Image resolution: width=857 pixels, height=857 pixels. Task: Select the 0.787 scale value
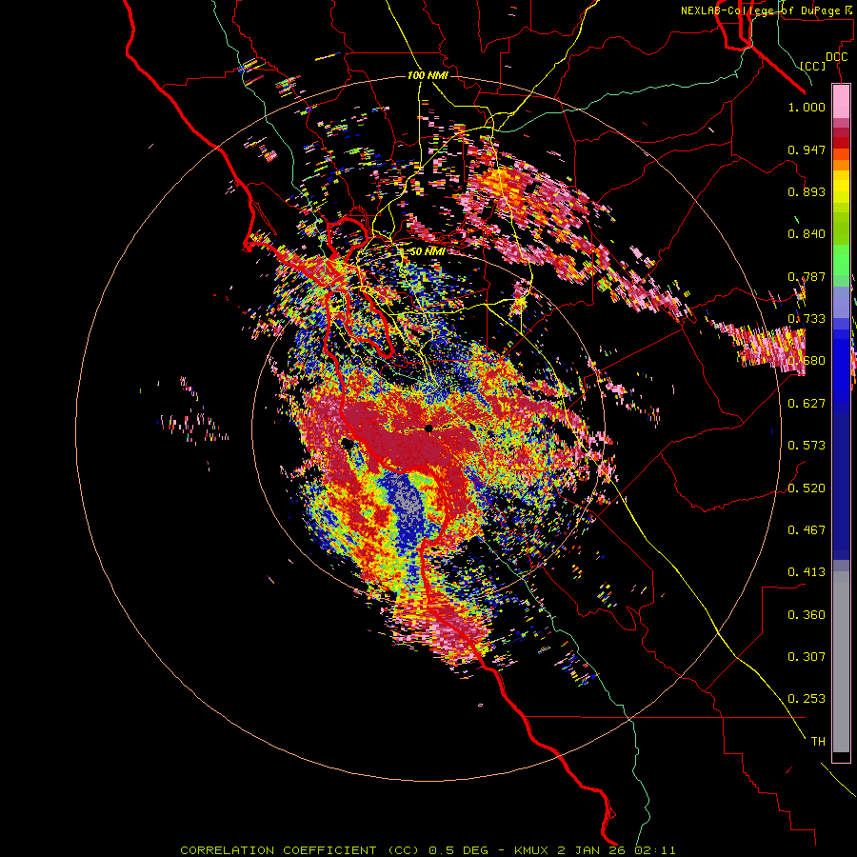click(807, 276)
